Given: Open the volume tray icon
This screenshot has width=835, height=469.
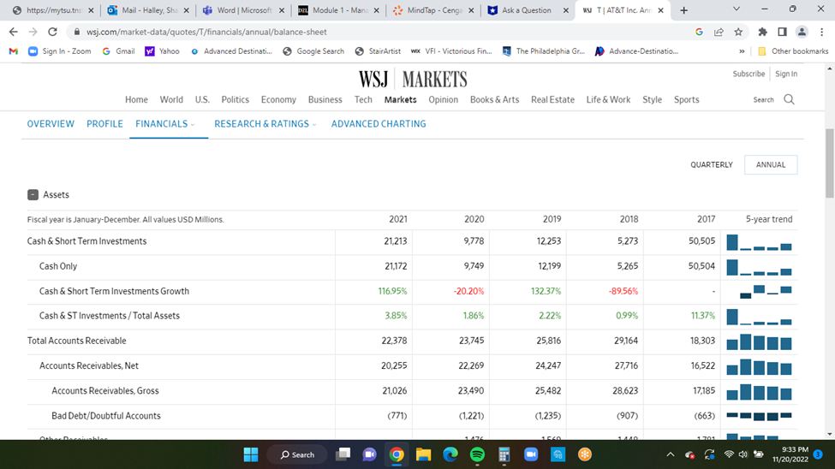Looking at the screenshot, I should click(743, 454).
